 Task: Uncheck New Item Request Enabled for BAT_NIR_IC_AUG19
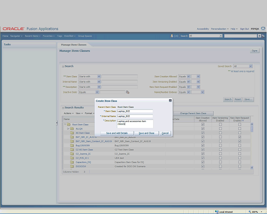coord(239,137)
